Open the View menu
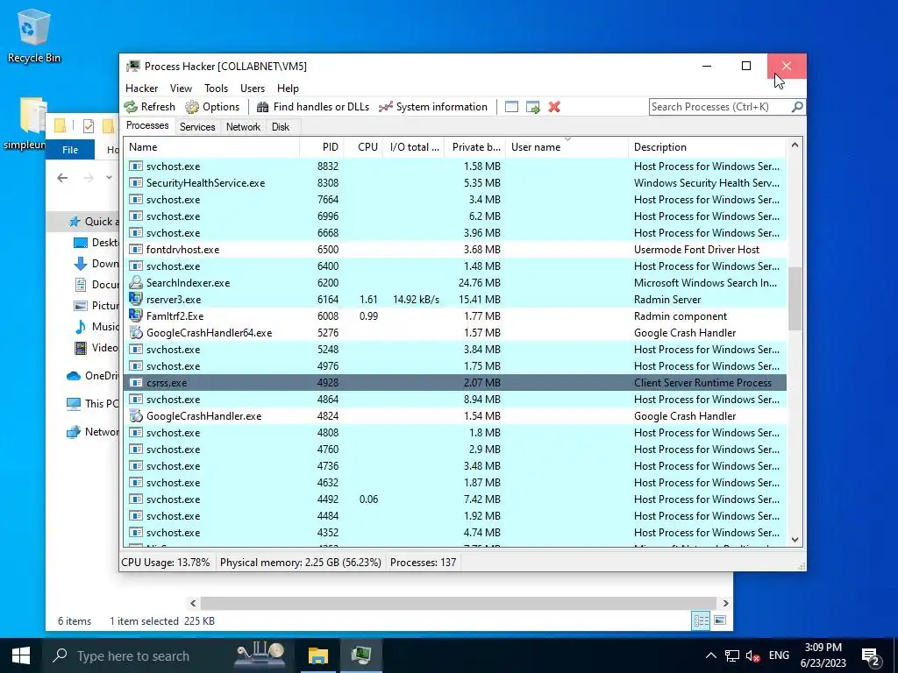 click(x=181, y=89)
